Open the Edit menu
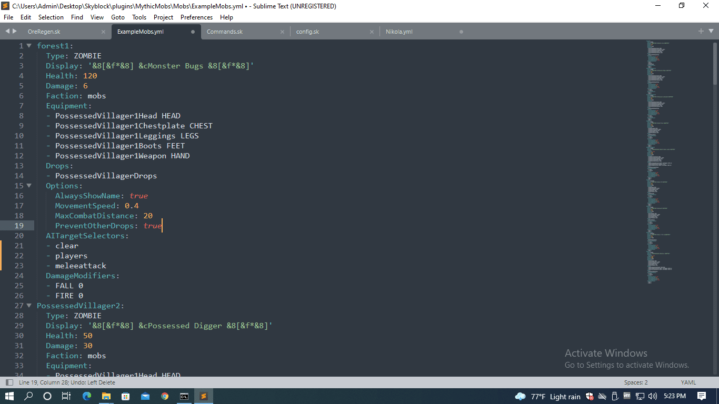 click(26, 17)
